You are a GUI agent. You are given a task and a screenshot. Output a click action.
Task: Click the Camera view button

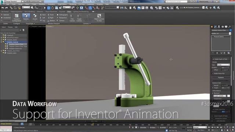(x=61, y=21)
